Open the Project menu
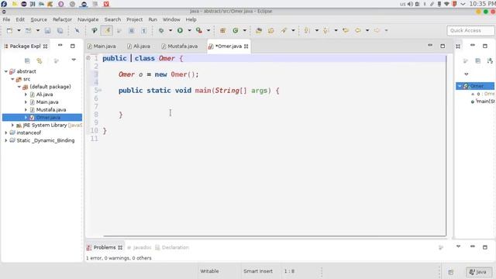496x279 pixels. tap(134, 19)
